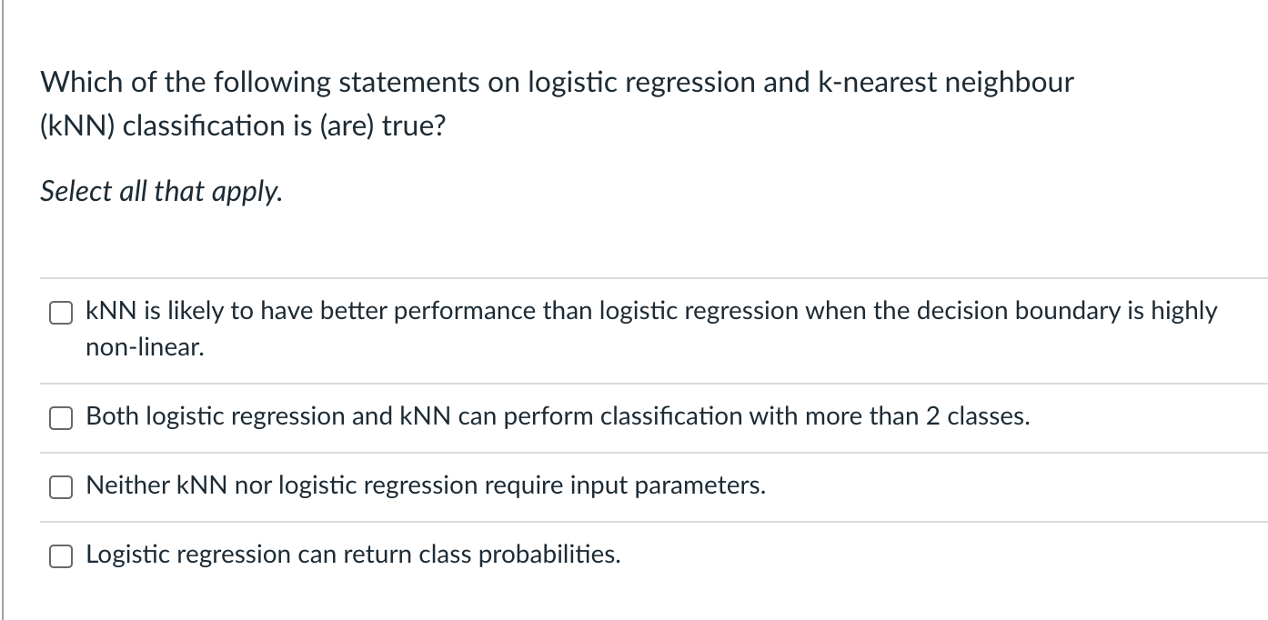
Task: Tick the "Both logistic regression and kNN" checkbox
Action: [61, 418]
